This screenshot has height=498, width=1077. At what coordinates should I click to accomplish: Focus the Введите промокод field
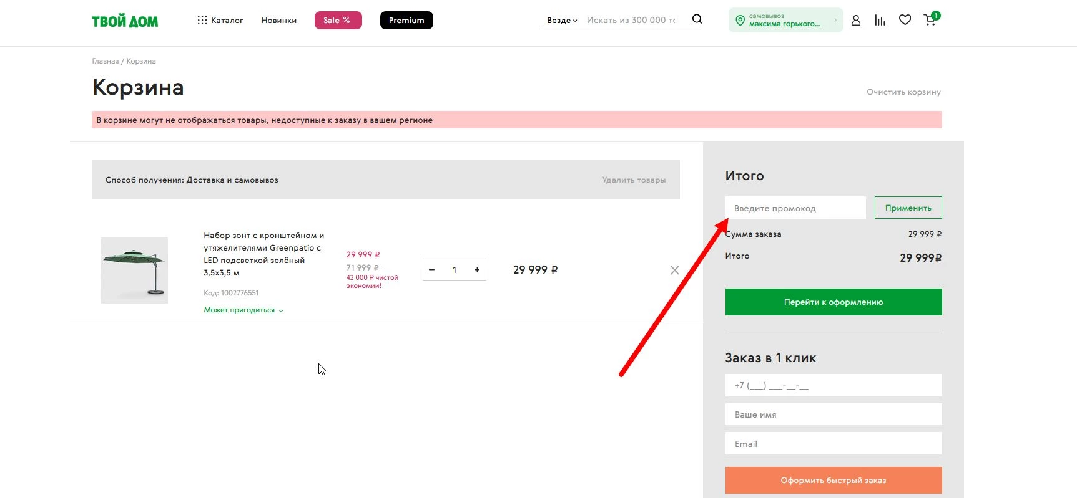[x=795, y=208]
